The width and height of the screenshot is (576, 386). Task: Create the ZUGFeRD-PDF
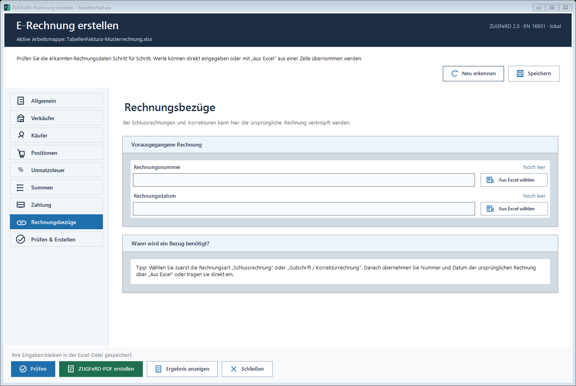[x=101, y=369]
